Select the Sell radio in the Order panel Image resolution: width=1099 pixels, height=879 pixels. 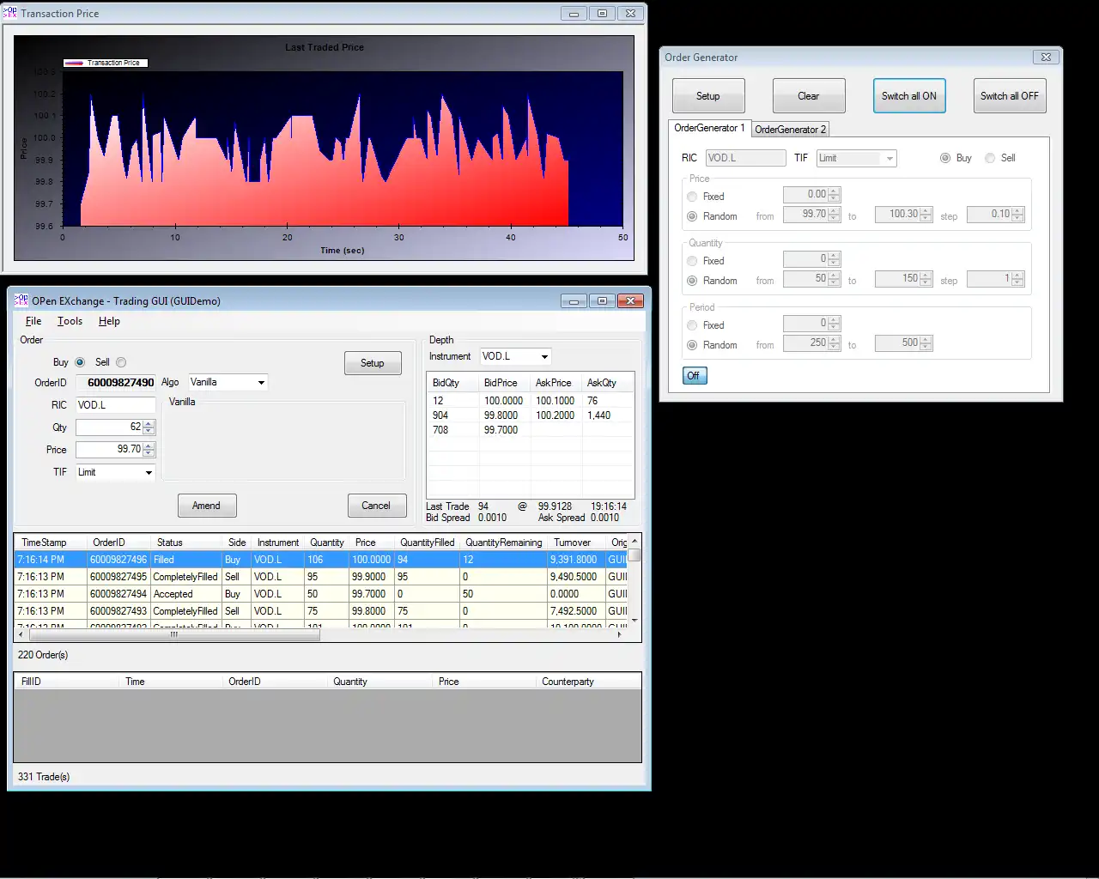click(121, 362)
